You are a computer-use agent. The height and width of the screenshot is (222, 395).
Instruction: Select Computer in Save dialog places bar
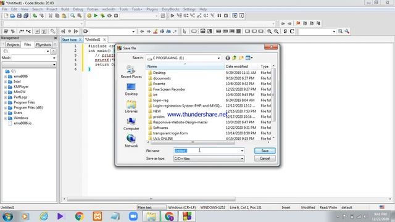click(x=131, y=124)
